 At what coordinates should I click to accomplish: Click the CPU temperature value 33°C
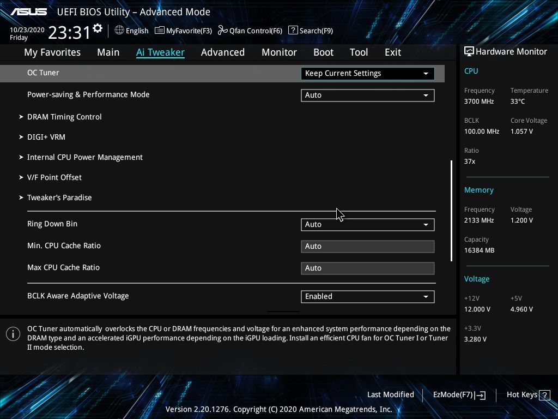[518, 101]
